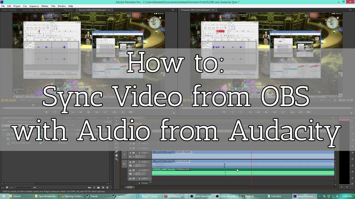Click the New Item icon
This screenshot has height=199, width=355.
tap(103, 187)
